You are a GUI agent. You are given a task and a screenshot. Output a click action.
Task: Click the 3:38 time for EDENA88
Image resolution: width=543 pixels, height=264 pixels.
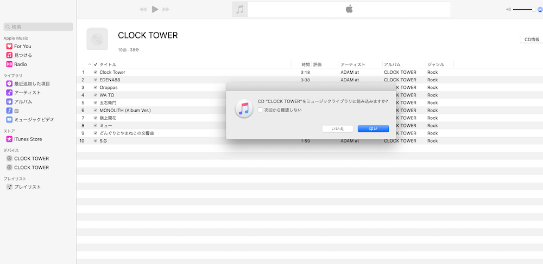coord(305,80)
